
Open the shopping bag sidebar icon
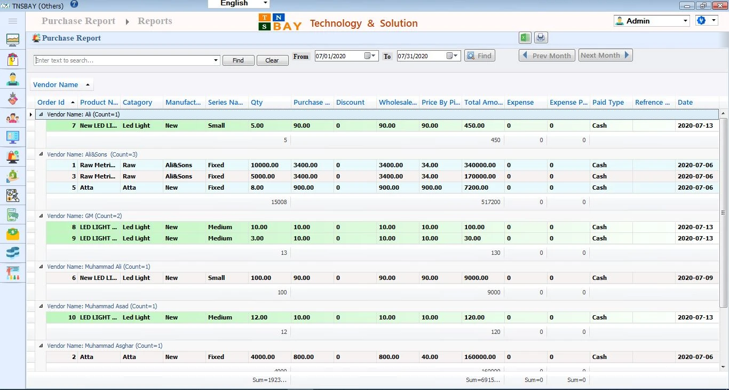point(13,59)
